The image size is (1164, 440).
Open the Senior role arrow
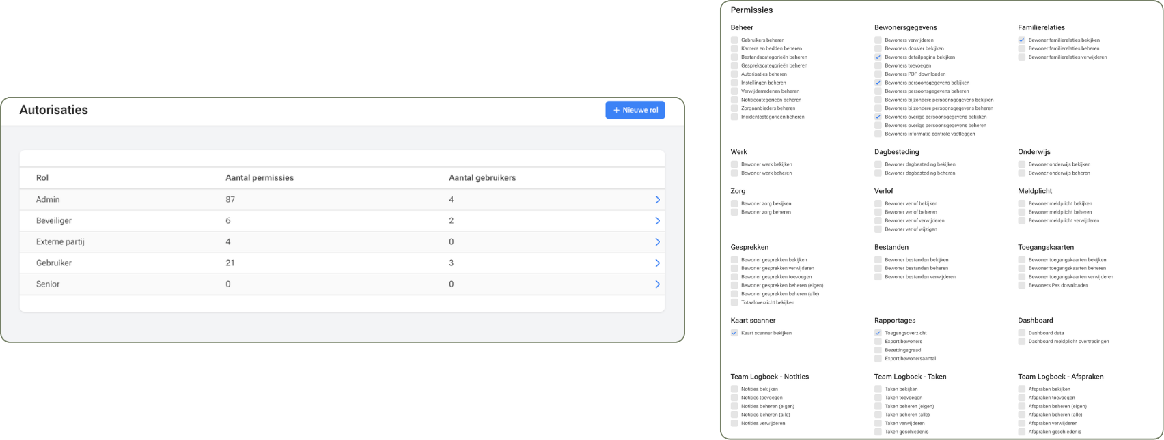coord(657,284)
